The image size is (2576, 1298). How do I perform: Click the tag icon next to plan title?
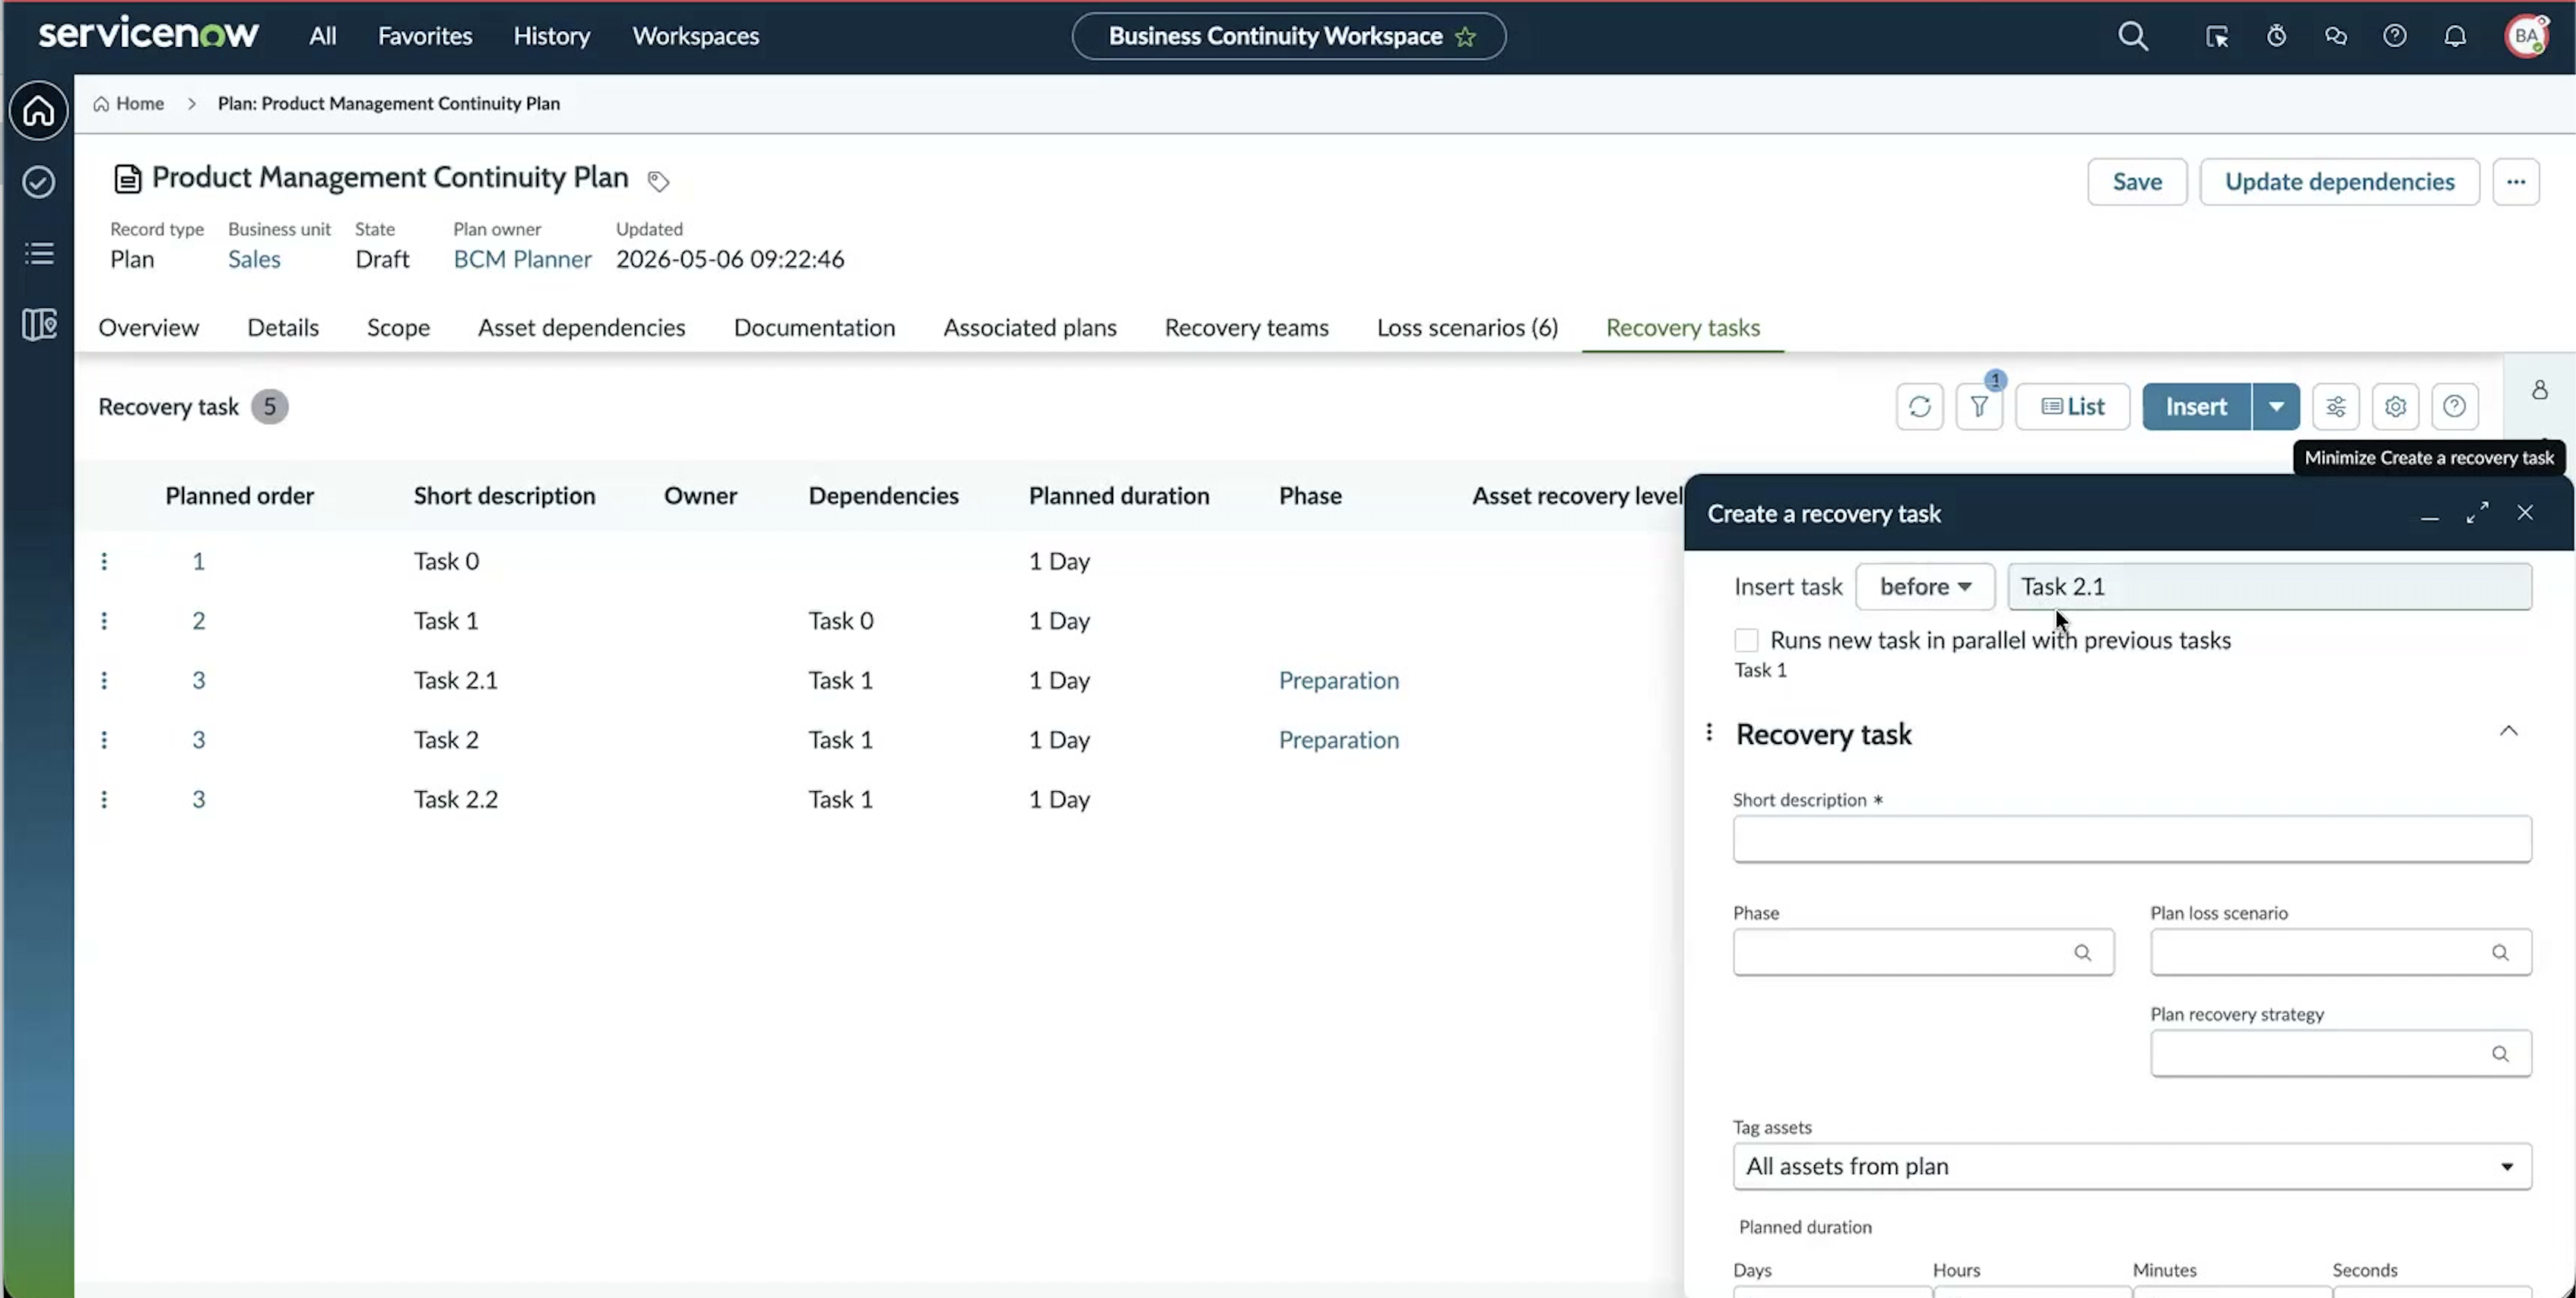pos(657,181)
